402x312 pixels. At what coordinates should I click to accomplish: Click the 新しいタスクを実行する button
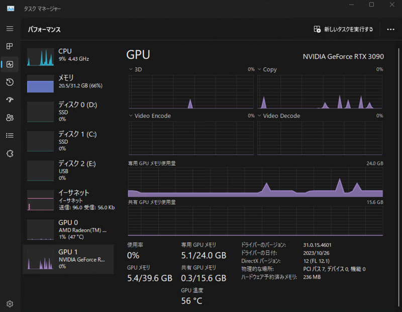click(x=345, y=30)
